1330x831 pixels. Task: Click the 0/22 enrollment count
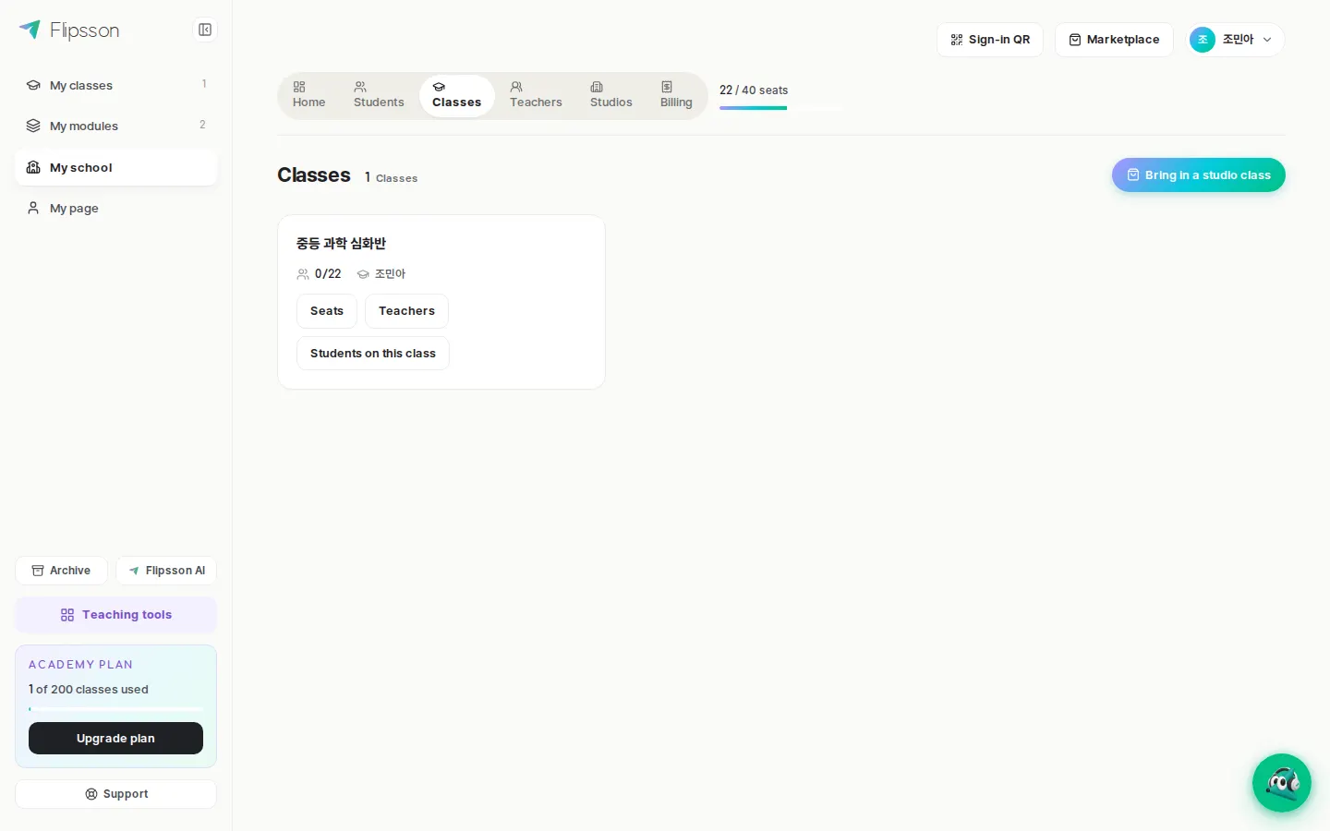(x=328, y=274)
